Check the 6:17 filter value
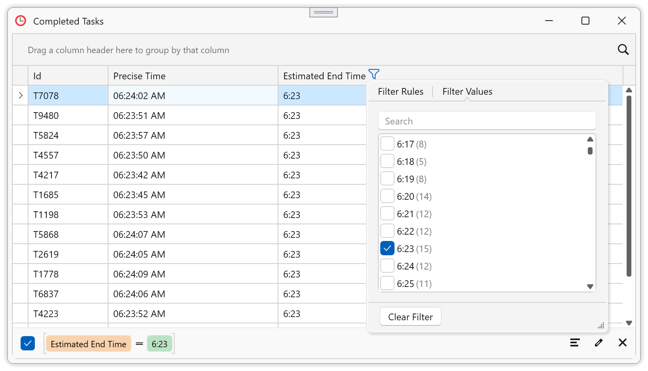Screen dimensions: 648x371 [387, 143]
